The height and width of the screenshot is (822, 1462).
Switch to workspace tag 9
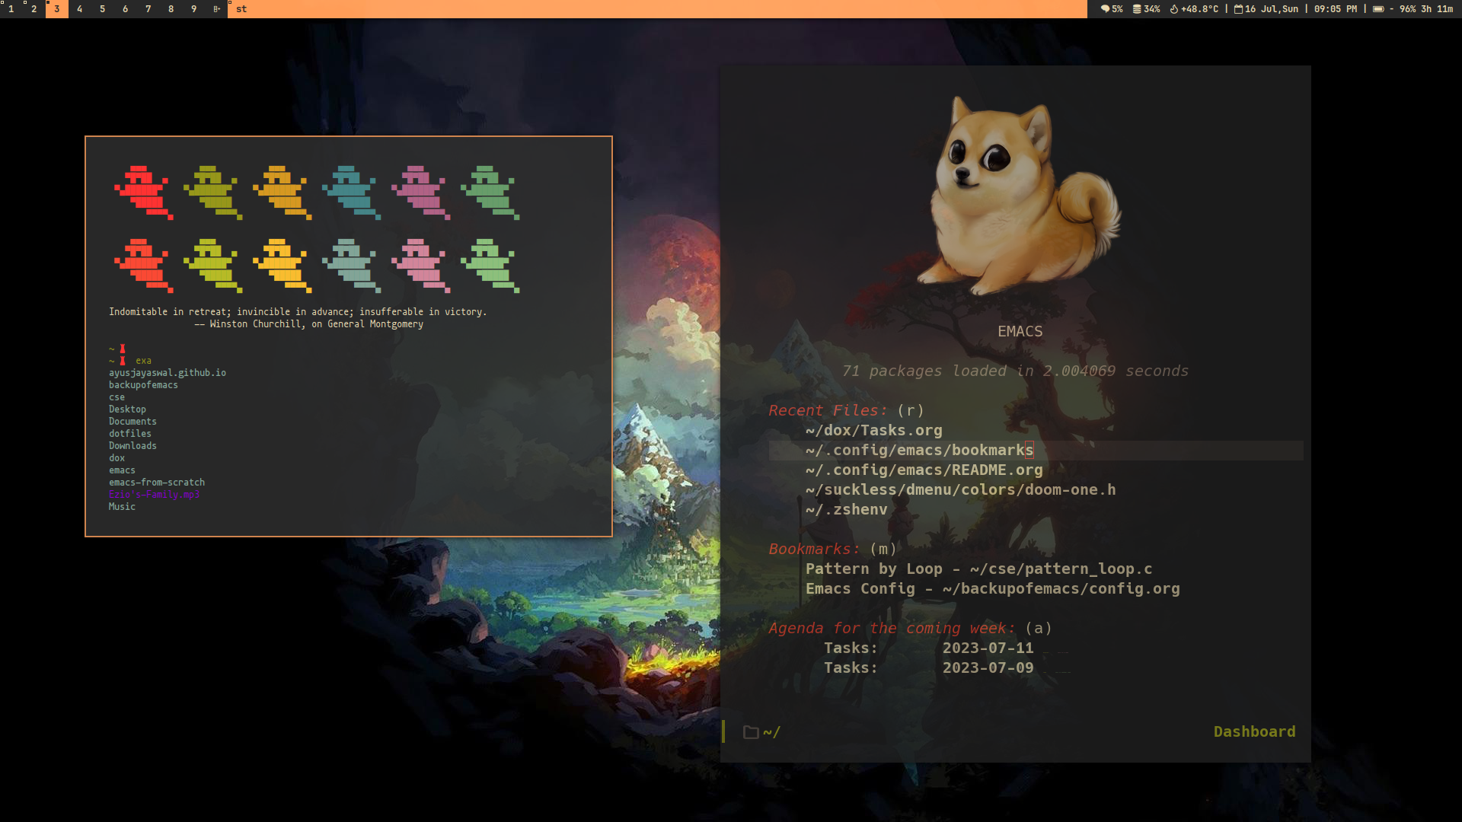(x=193, y=9)
